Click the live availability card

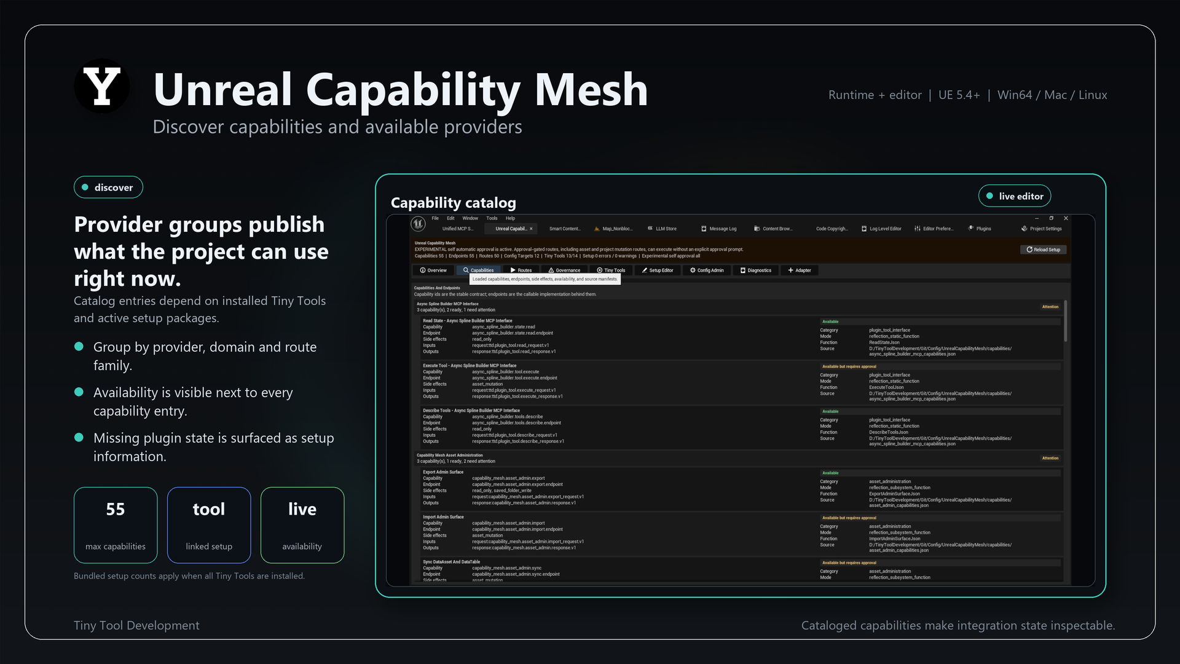302,525
